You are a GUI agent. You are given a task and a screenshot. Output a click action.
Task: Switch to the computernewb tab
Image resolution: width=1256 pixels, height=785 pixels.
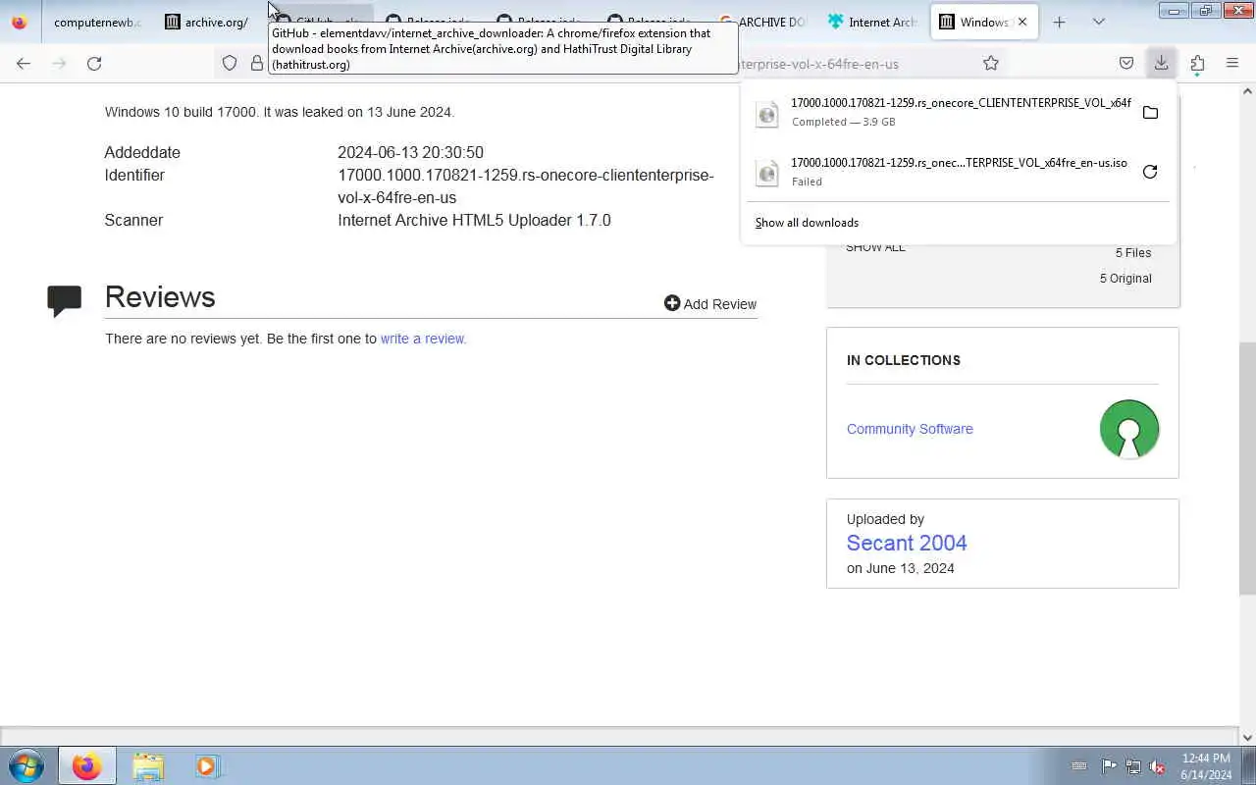click(x=96, y=22)
